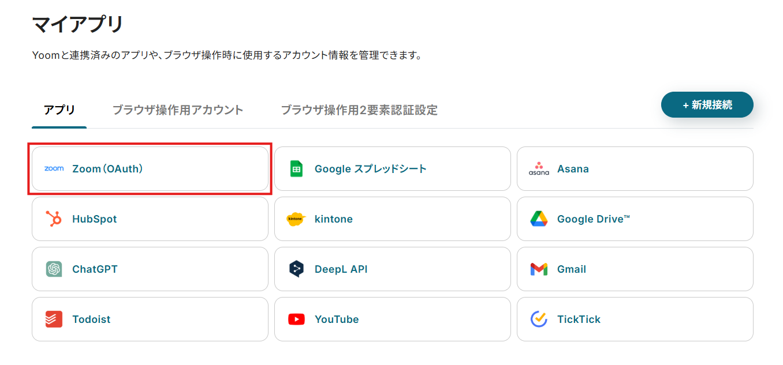Open the ブラウザ操作用アカウント tab

point(178,110)
